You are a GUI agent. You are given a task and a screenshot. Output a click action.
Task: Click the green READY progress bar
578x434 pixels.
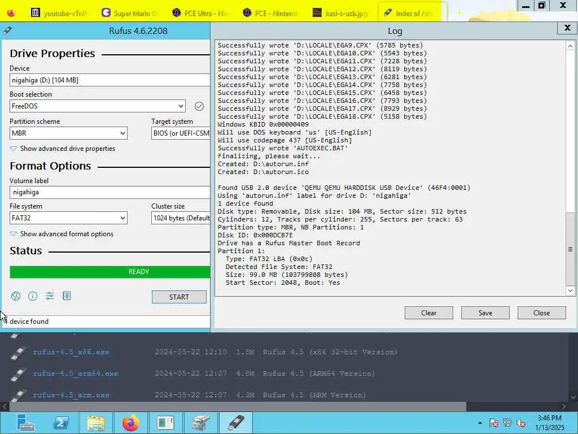coord(110,272)
